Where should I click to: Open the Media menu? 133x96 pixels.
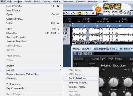pyautogui.click(x=56, y=2)
